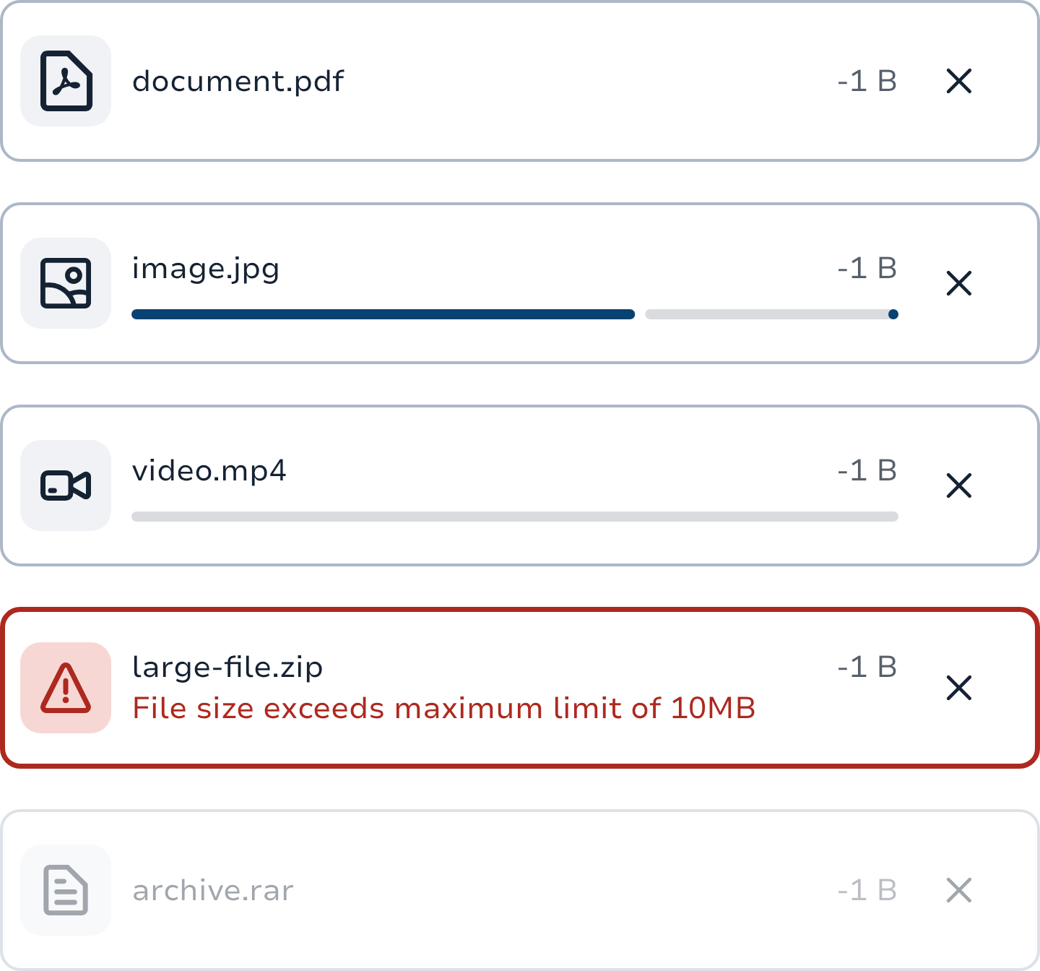Click the image file icon for image.jpg
1040x971 pixels.
pos(66,283)
